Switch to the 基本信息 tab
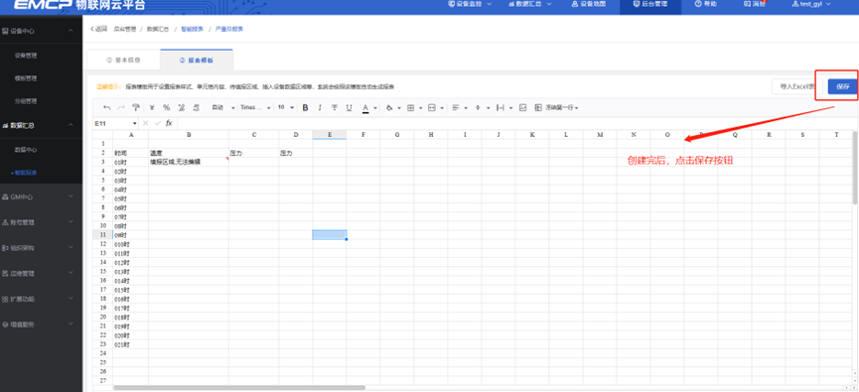The image size is (859, 392). [x=123, y=61]
